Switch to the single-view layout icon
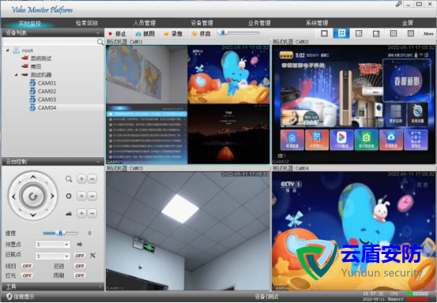 pos(324,33)
